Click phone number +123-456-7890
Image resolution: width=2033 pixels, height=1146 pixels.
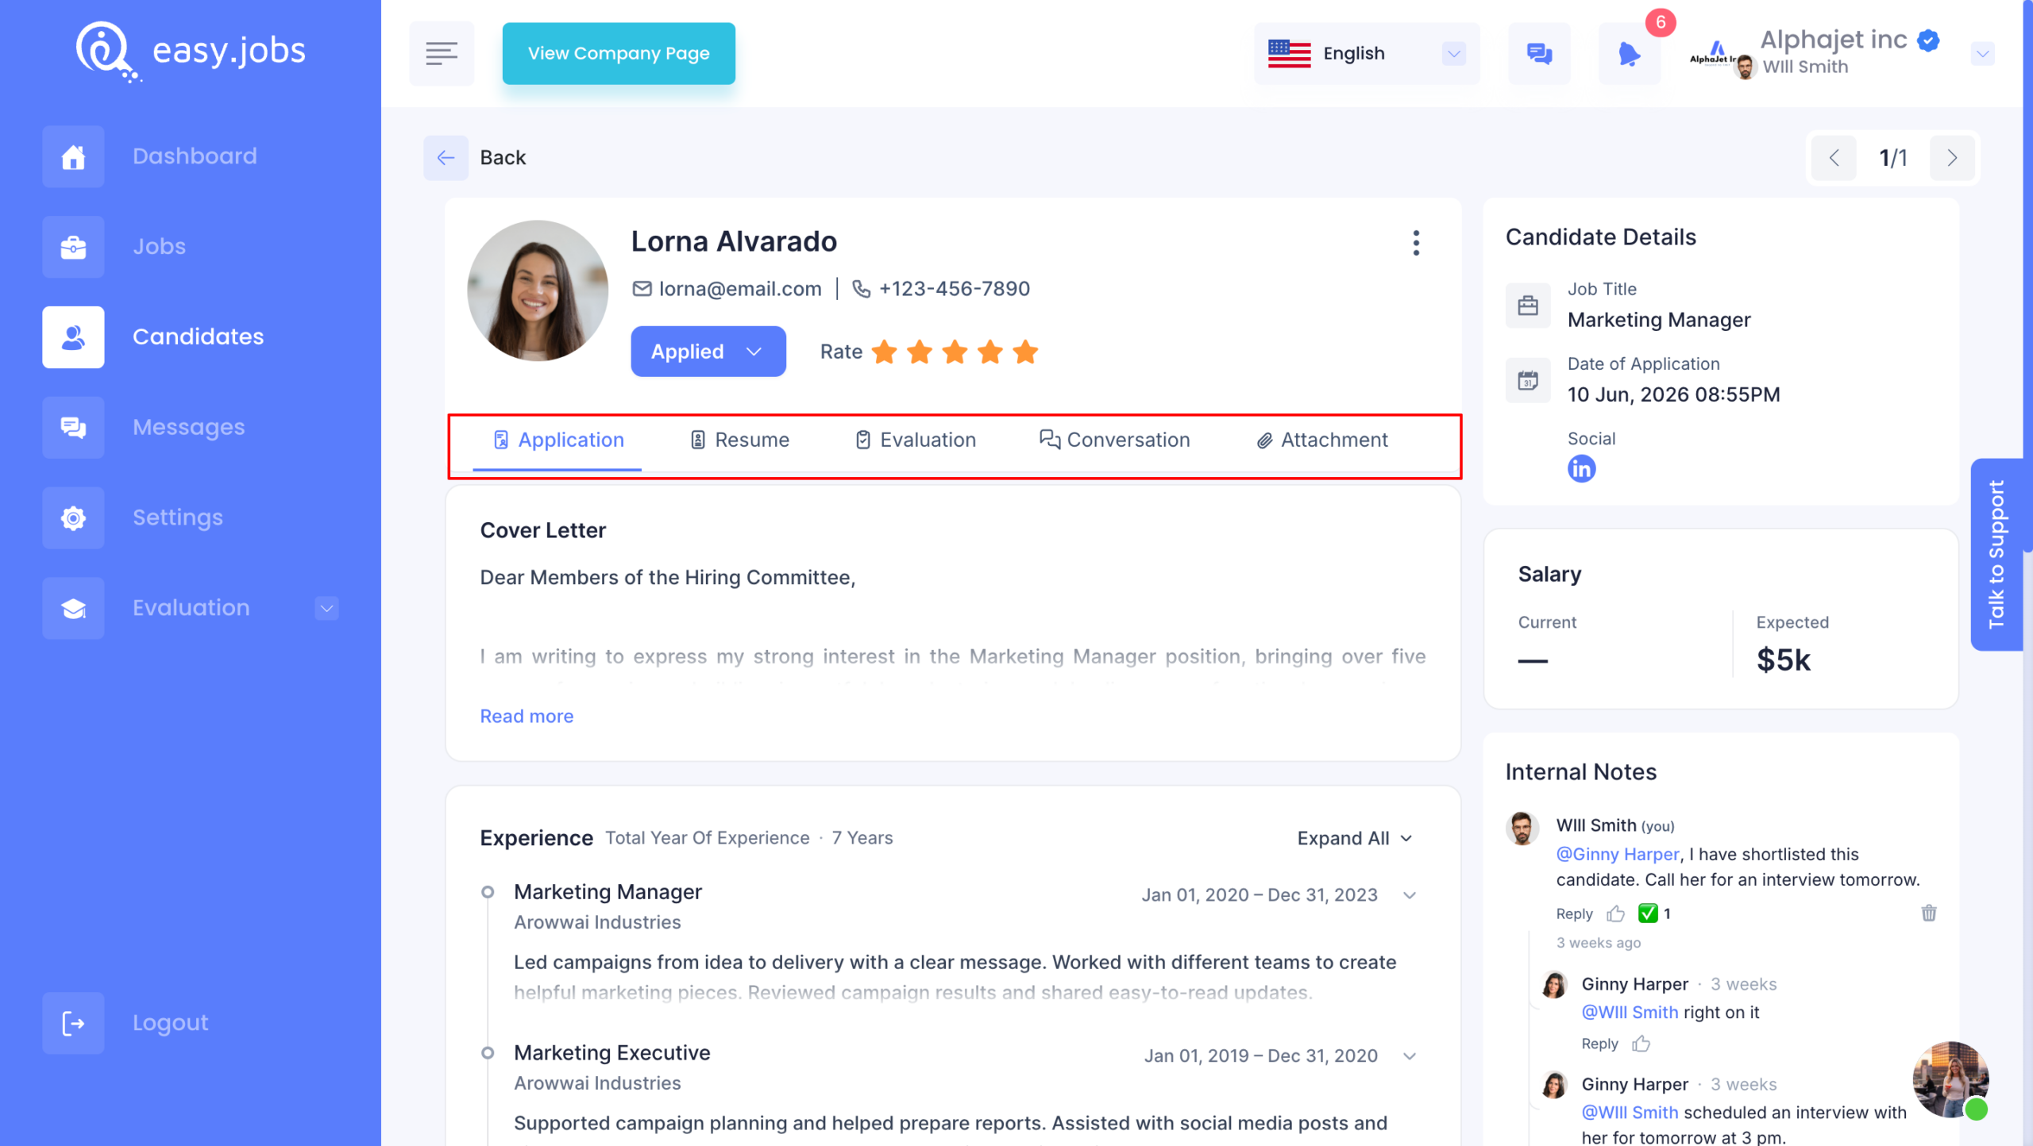point(955,289)
